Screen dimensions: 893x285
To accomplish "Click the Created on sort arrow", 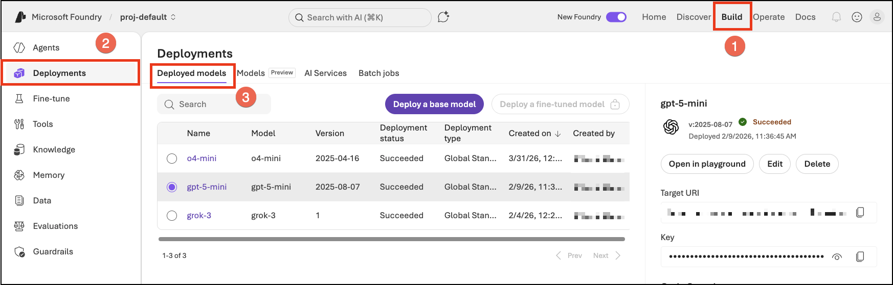I will point(558,134).
